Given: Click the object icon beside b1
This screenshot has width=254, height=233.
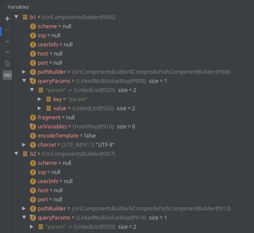Looking at the screenshot, I should point(25,17).
